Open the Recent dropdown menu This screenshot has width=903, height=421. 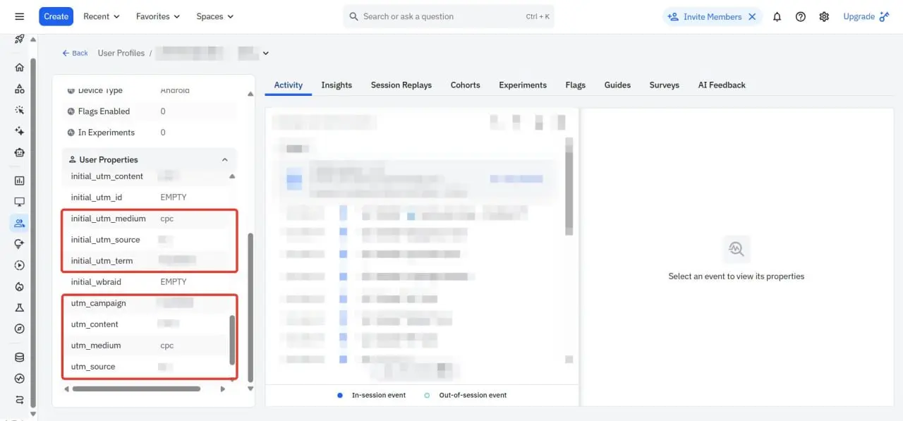101,16
